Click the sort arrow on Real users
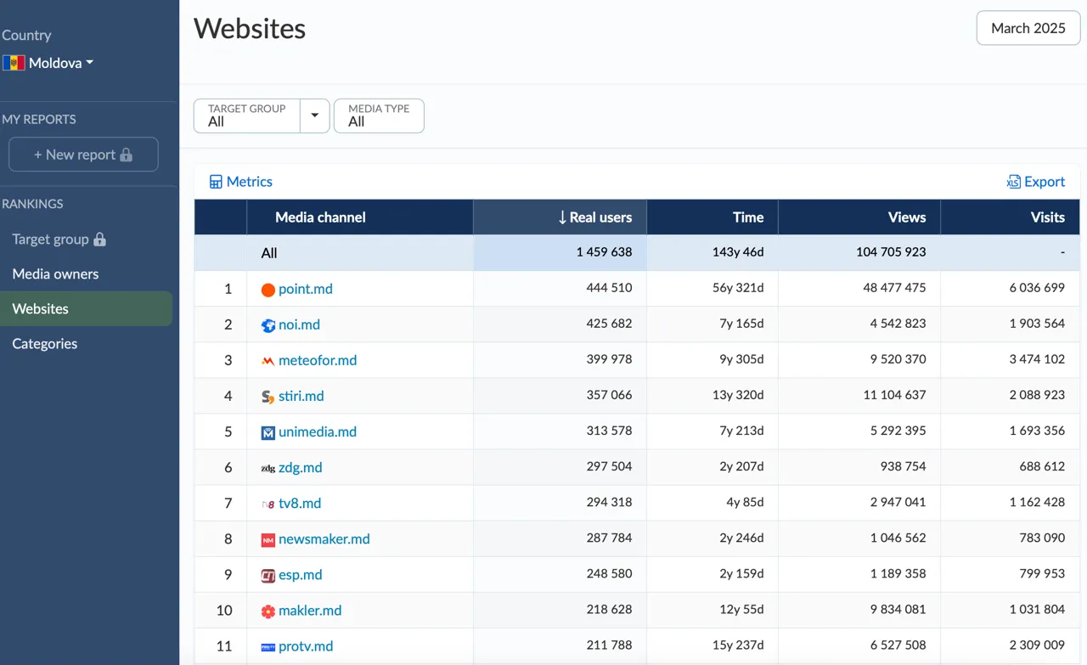 tap(562, 217)
